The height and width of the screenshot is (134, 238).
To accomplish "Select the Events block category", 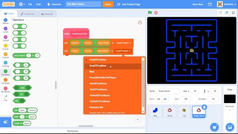I will point(6,47).
